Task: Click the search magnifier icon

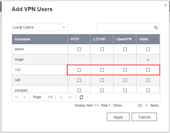Action: point(156,27)
